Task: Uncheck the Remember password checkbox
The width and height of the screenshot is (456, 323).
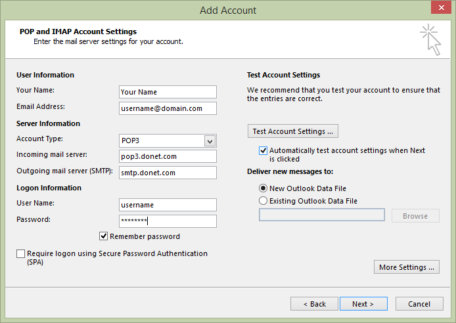Action: 104,236
